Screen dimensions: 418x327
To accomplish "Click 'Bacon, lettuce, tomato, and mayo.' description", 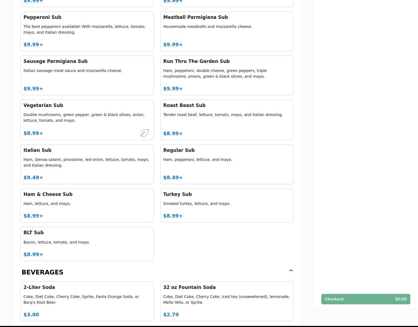I will click(x=57, y=242).
